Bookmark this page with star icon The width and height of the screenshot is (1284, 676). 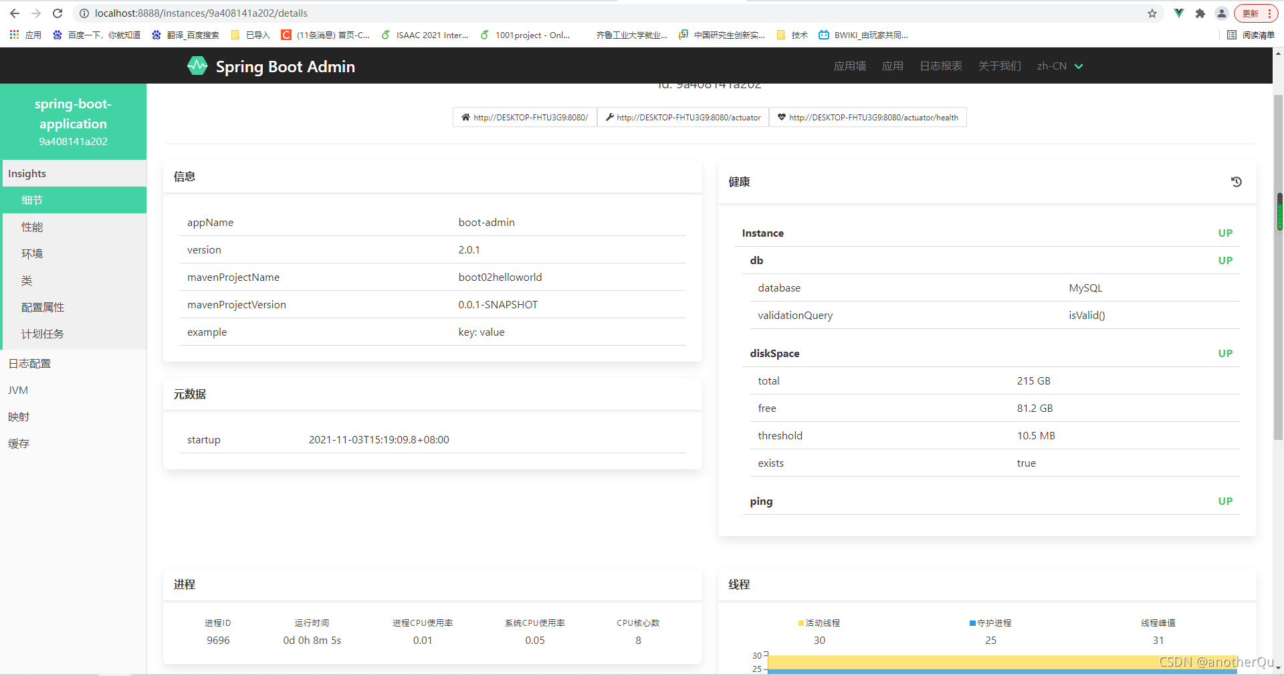point(1152,13)
